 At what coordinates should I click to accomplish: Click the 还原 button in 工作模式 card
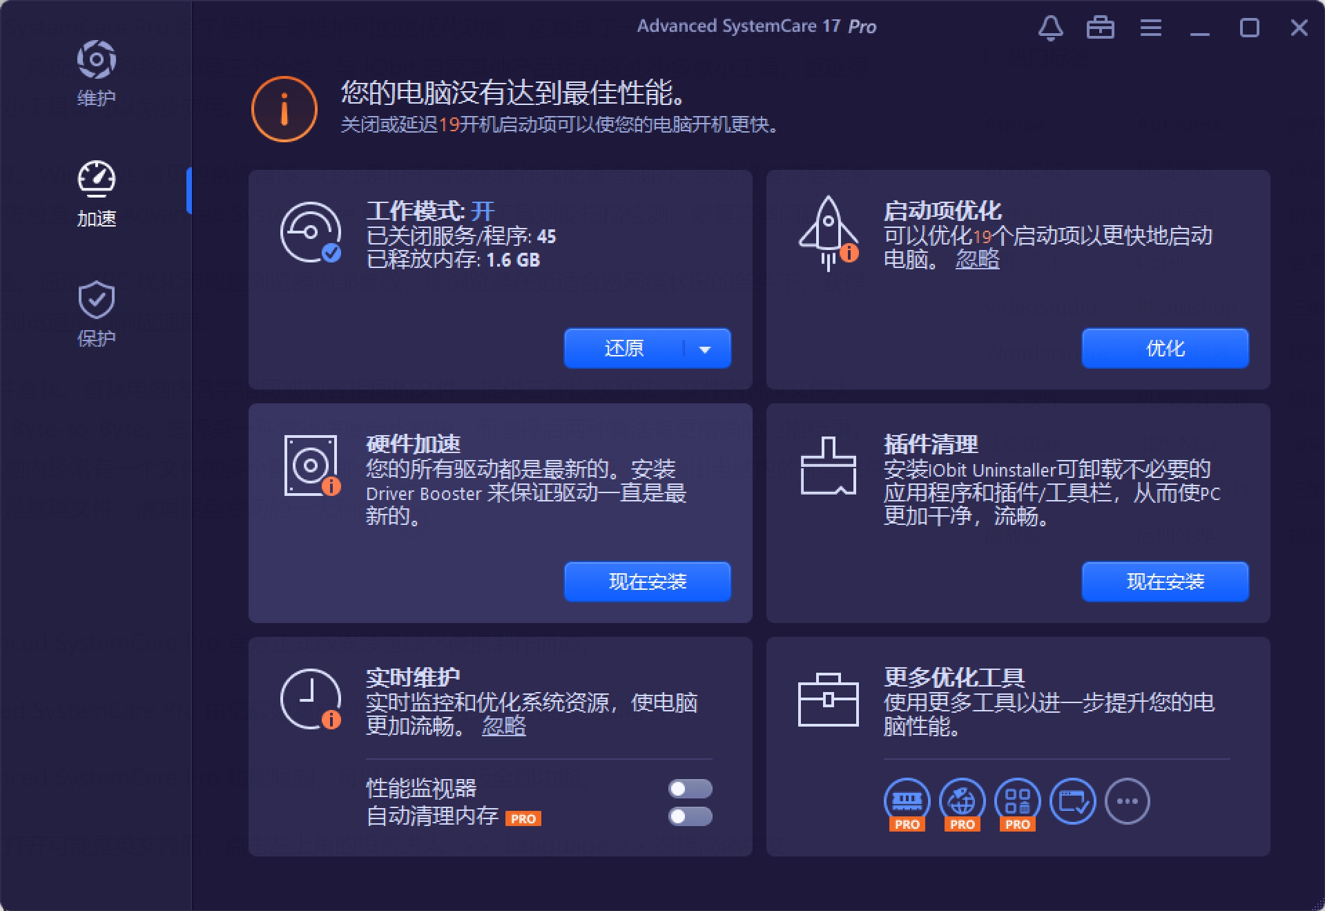click(x=625, y=349)
